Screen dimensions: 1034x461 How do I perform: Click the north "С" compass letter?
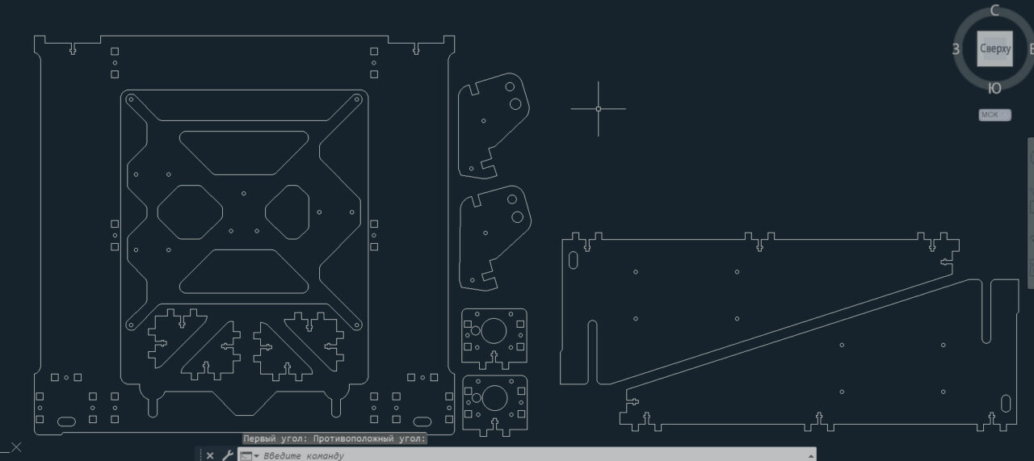click(x=994, y=10)
